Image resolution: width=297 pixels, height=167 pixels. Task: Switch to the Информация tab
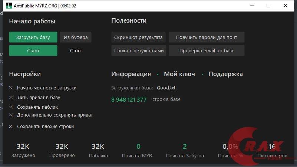pos(131,74)
